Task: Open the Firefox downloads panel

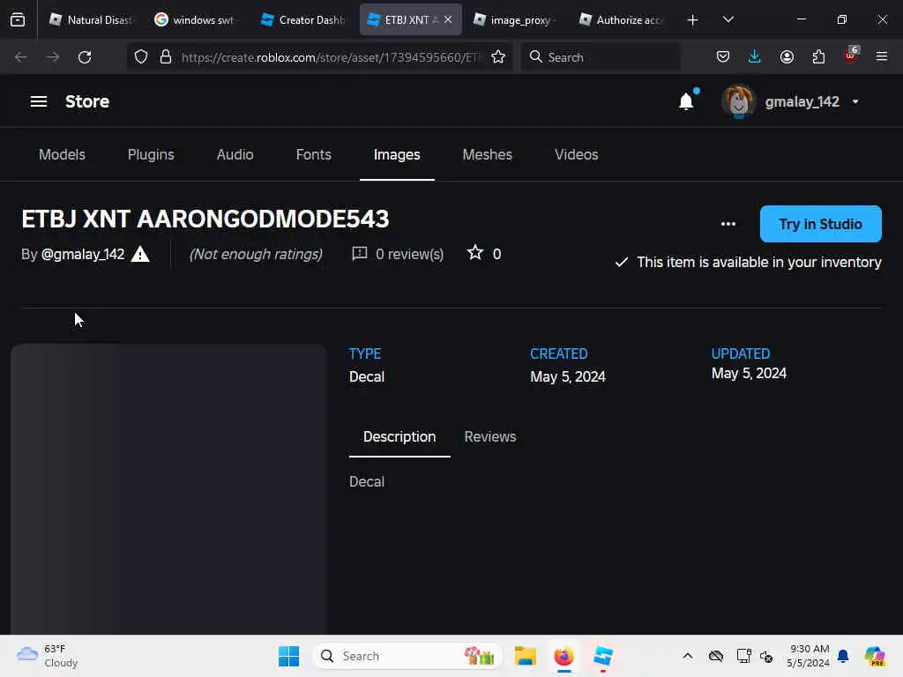Action: 755,57
